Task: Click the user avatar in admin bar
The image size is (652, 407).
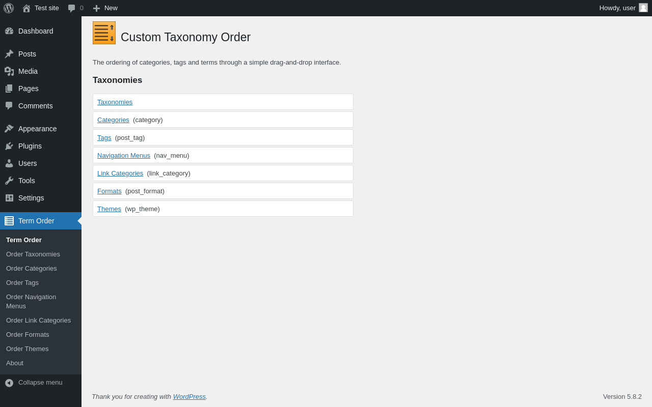Action: pyautogui.click(x=643, y=8)
